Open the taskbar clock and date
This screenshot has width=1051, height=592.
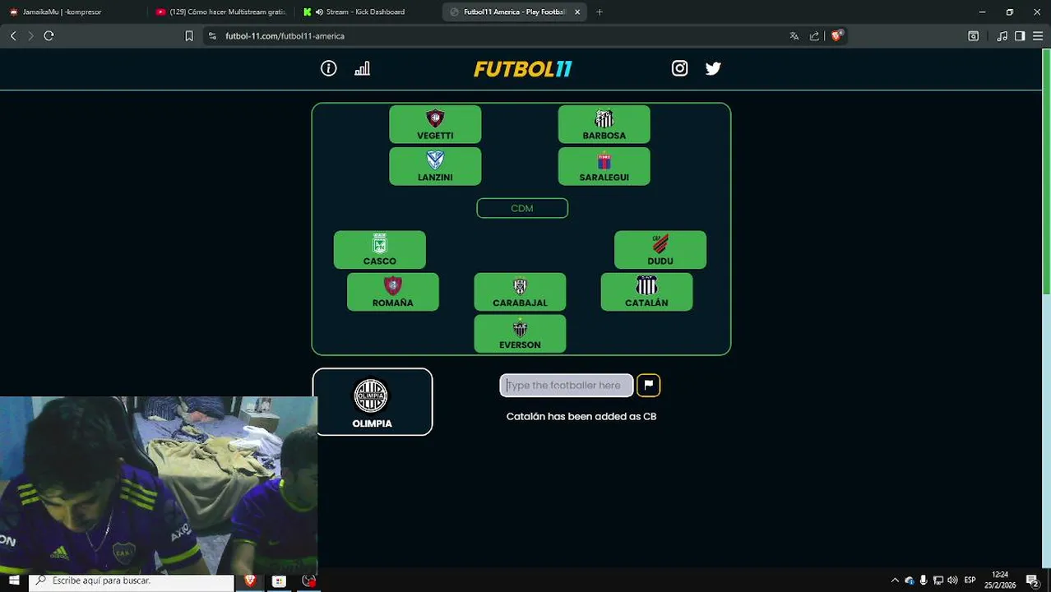tap(1000, 580)
